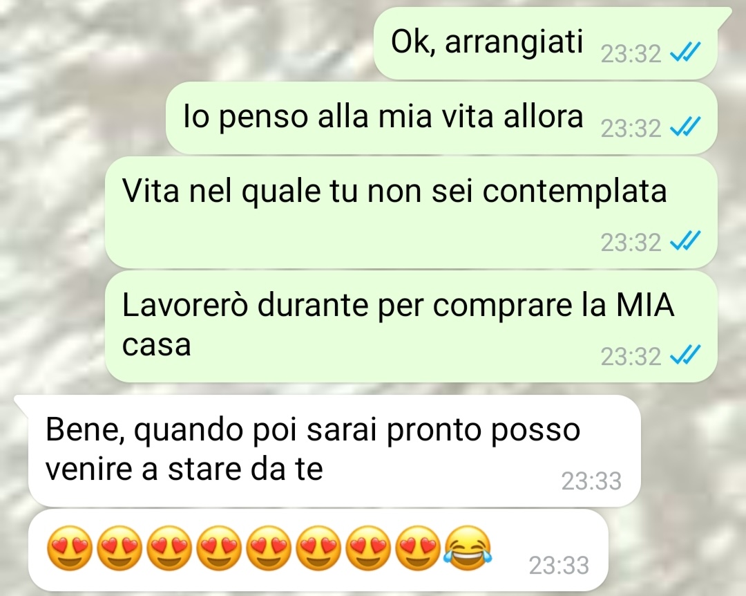
Task: Tap the 'Ok, arrangiati' message bubble
Action: [x=545, y=44]
